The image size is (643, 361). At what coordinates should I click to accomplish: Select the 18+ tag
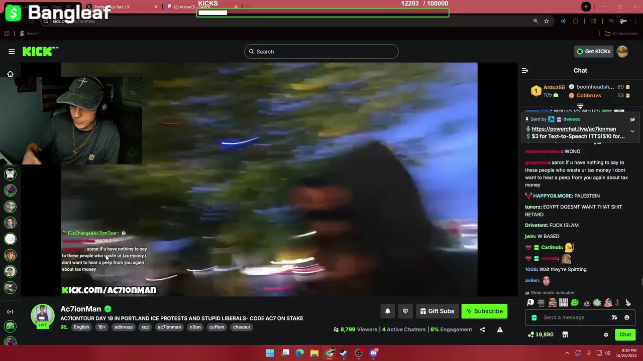point(102,327)
